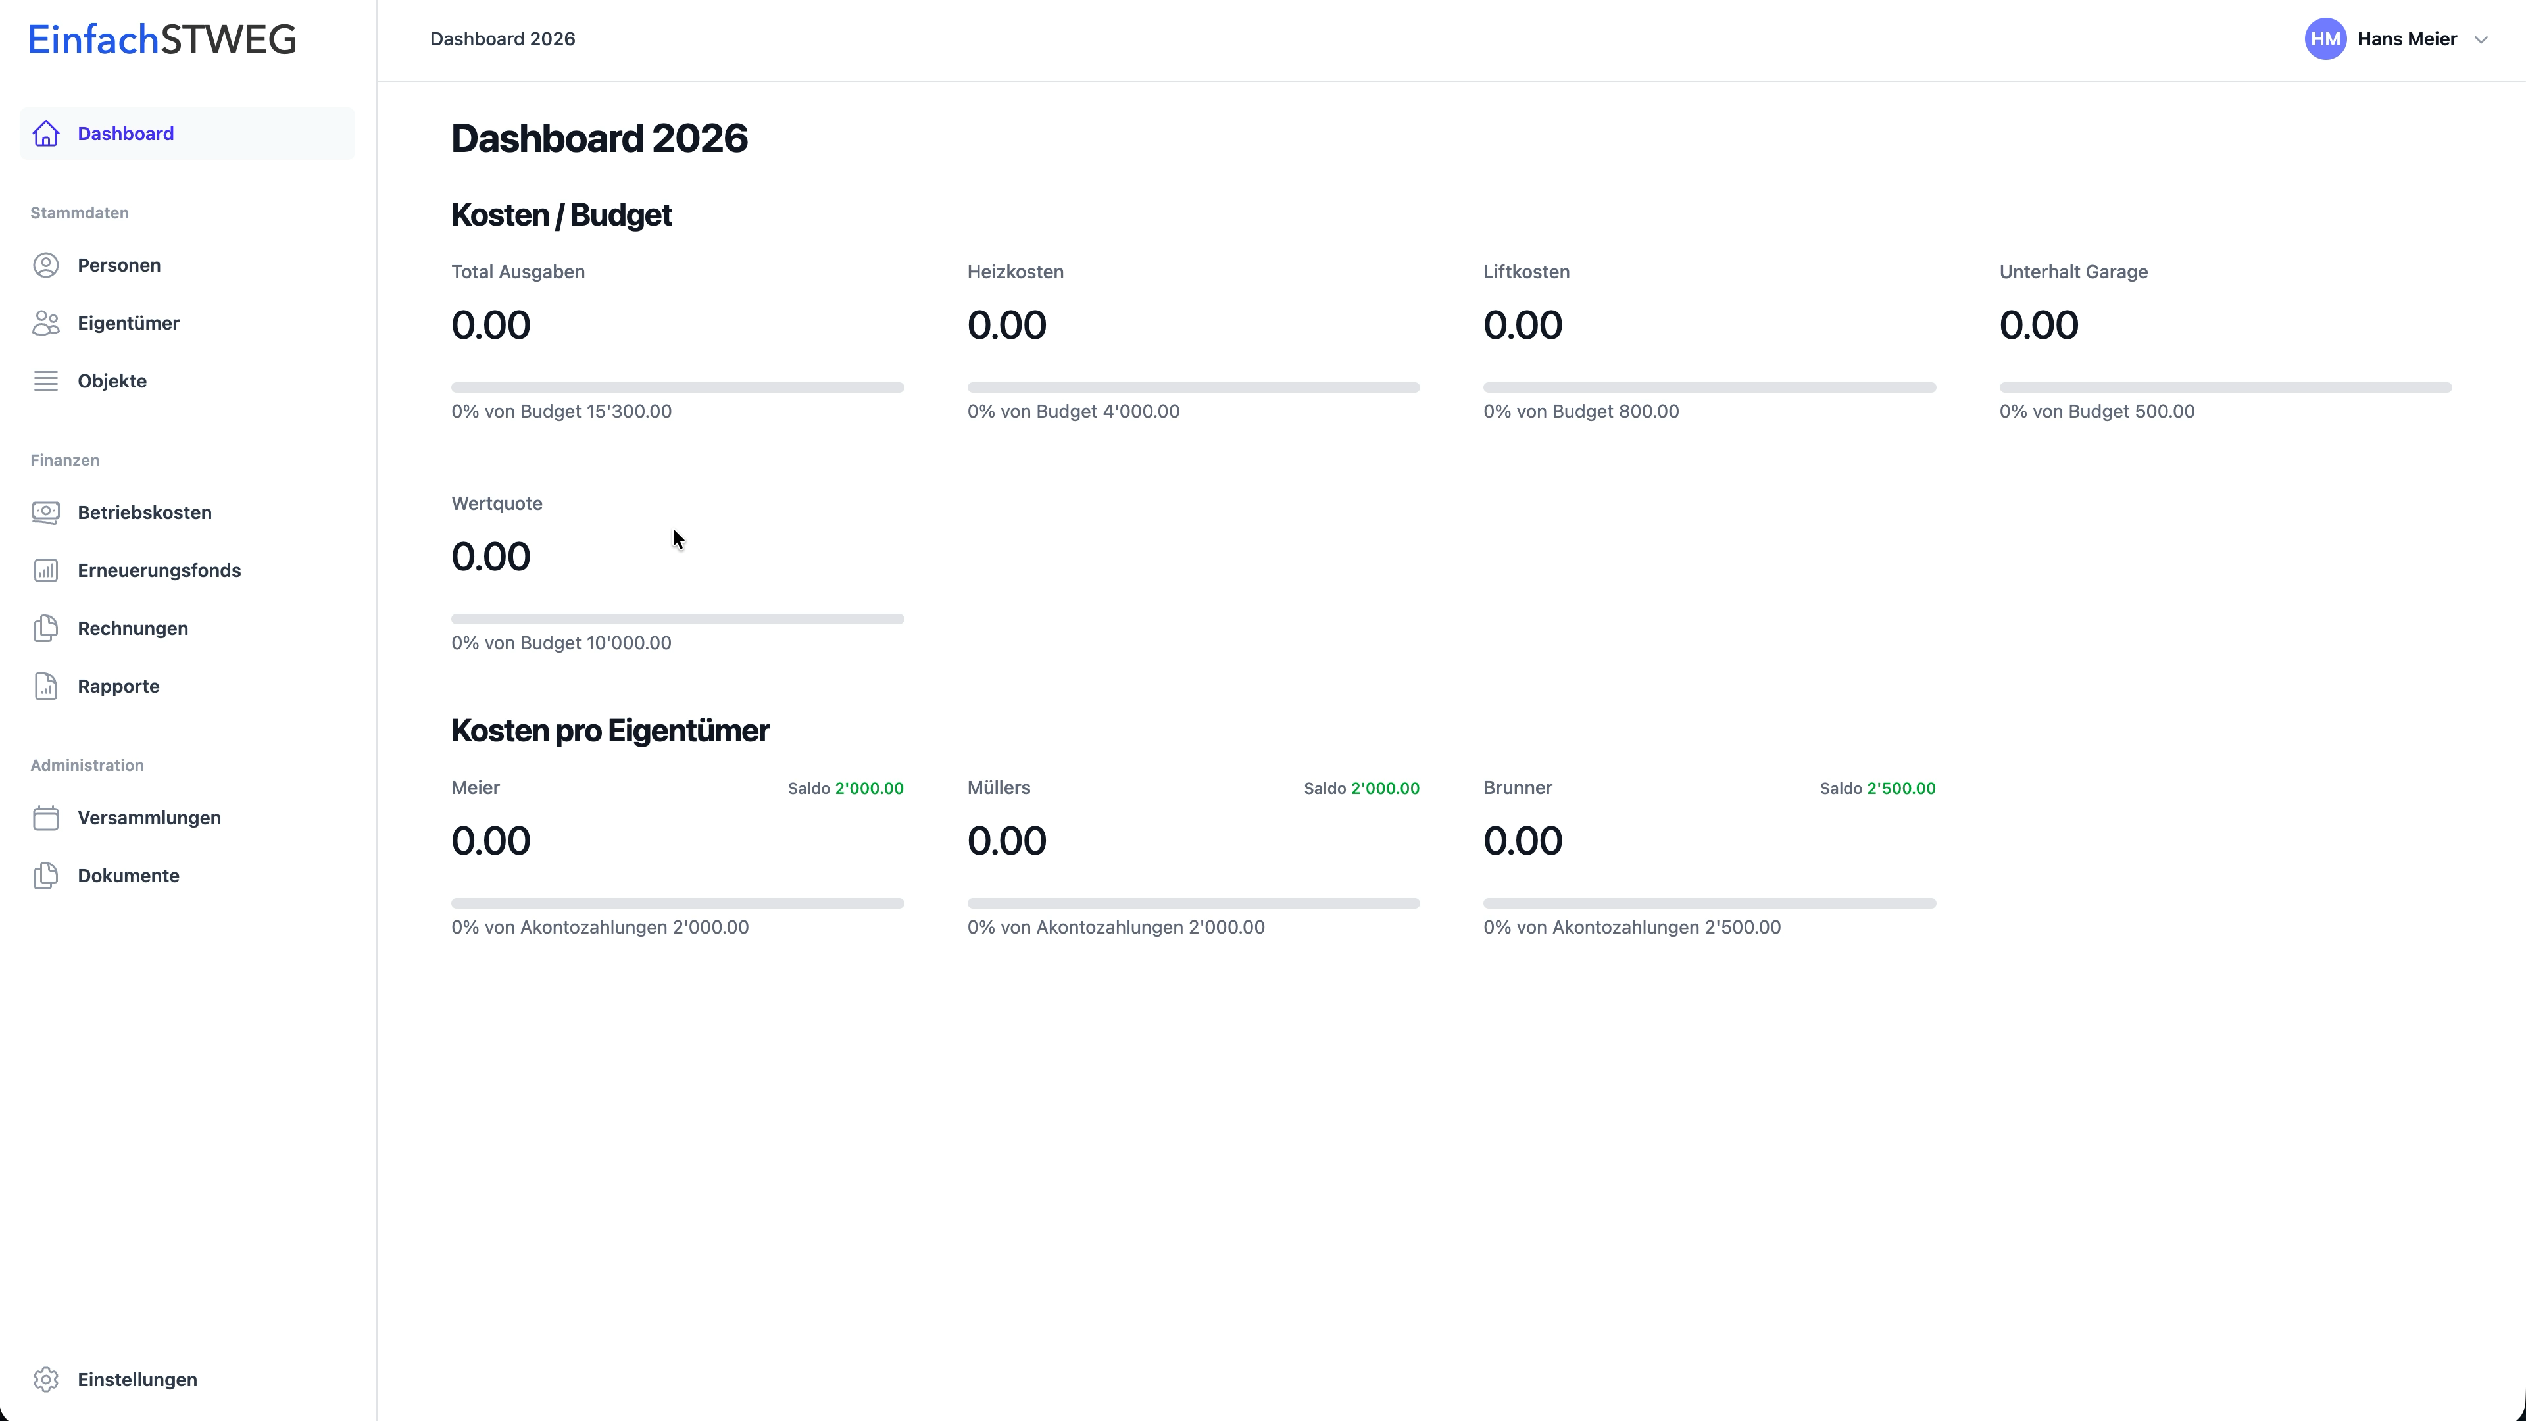Expand the Hans Meier user menu chevron
The image size is (2526, 1421).
click(x=2481, y=40)
